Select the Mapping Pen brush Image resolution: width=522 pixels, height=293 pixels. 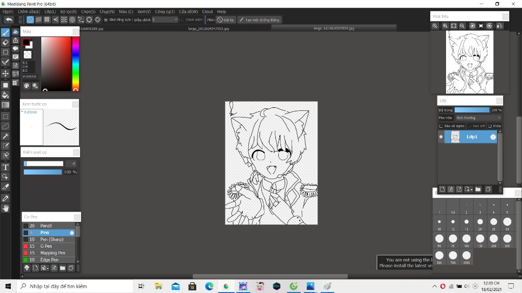click(48, 253)
